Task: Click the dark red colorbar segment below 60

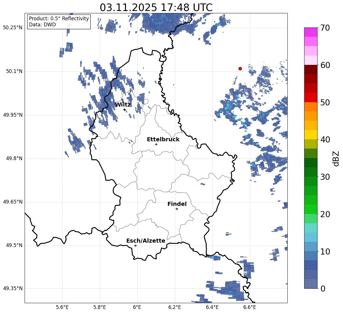Action: 311,69
